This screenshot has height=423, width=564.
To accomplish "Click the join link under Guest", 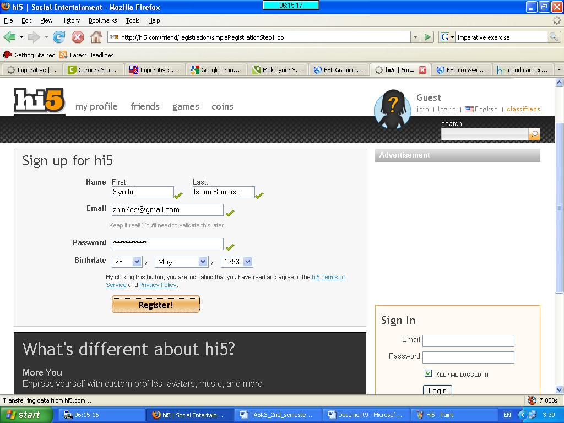I will coord(422,109).
